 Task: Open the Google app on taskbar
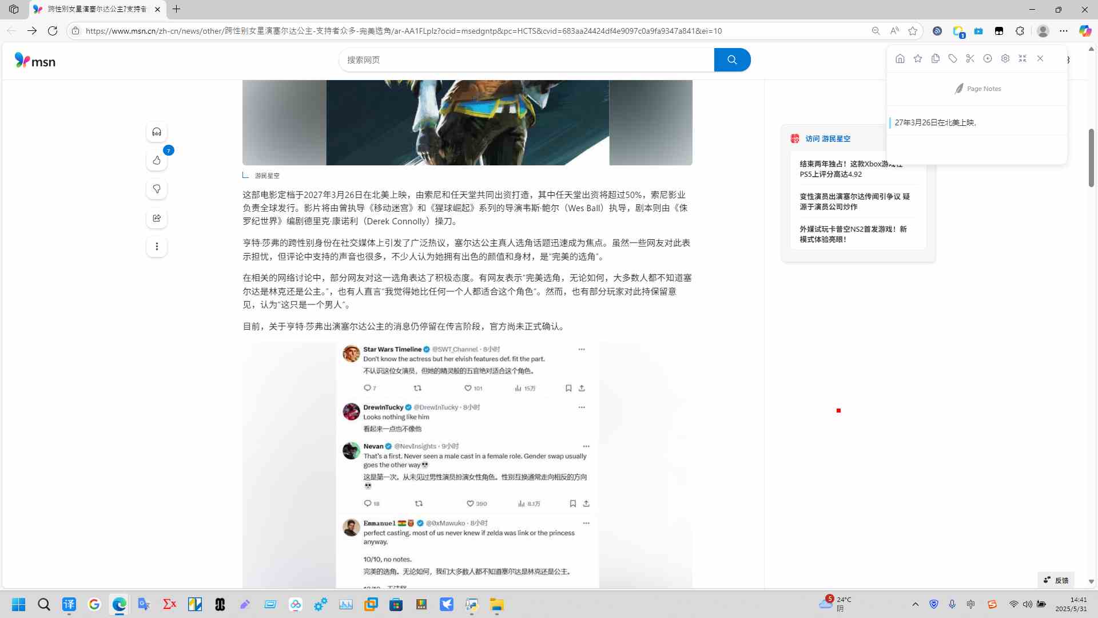coord(94,604)
